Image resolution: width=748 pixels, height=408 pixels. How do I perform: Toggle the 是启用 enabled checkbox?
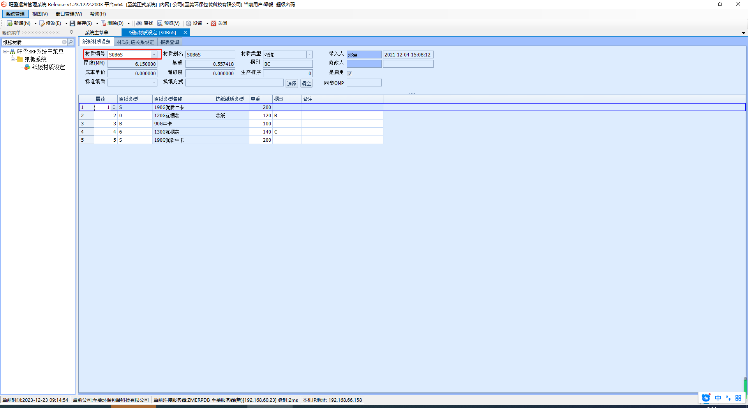[x=349, y=74]
